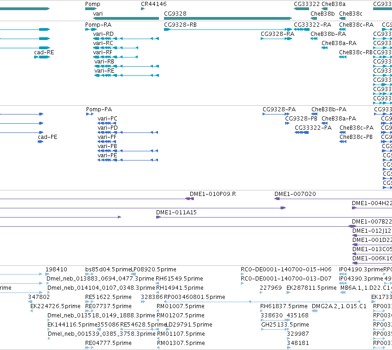Click the vari-PB protein label
The image size is (392, 350).
click(107, 146)
